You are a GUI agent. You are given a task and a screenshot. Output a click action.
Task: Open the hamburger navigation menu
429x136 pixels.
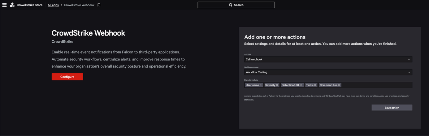pos(4,5)
